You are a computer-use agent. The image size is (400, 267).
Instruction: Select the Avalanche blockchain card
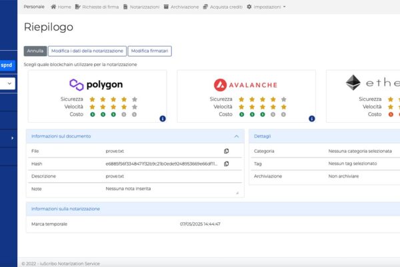point(246,96)
